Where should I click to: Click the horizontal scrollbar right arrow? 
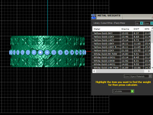(149, 71)
